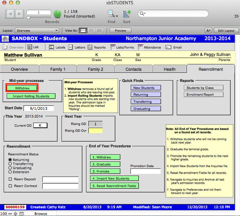The image size is (240, 216).
Task: Click the Email icon in navigation bar
Action: tap(168, 47)
